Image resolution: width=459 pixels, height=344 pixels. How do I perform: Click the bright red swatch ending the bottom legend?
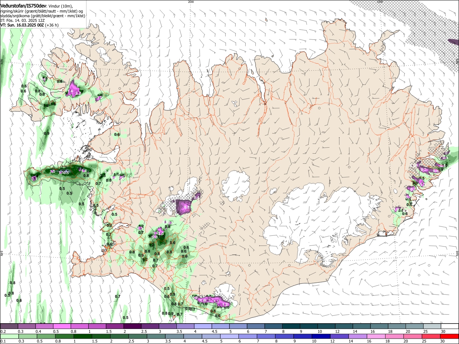450,336
